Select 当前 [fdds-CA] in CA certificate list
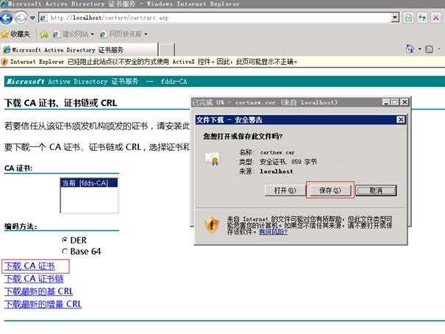The height and width of the screenshot is (334, 445). tap(89, 183)
